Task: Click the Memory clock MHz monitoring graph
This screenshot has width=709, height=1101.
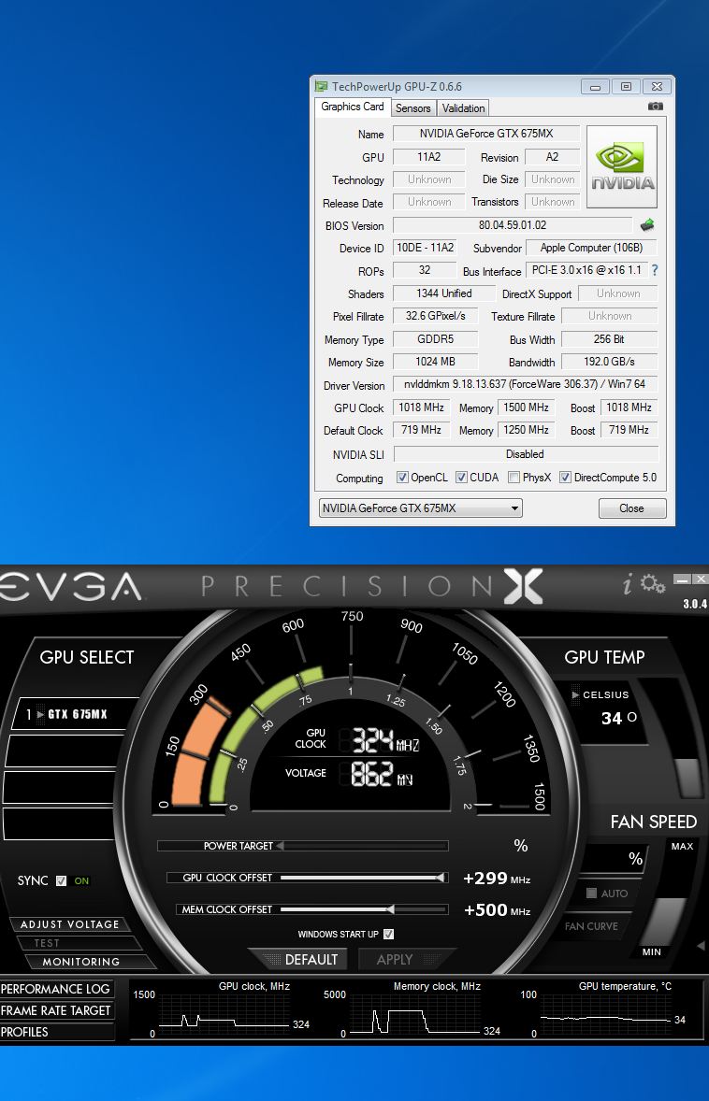Action: (x=416, y=1015)
